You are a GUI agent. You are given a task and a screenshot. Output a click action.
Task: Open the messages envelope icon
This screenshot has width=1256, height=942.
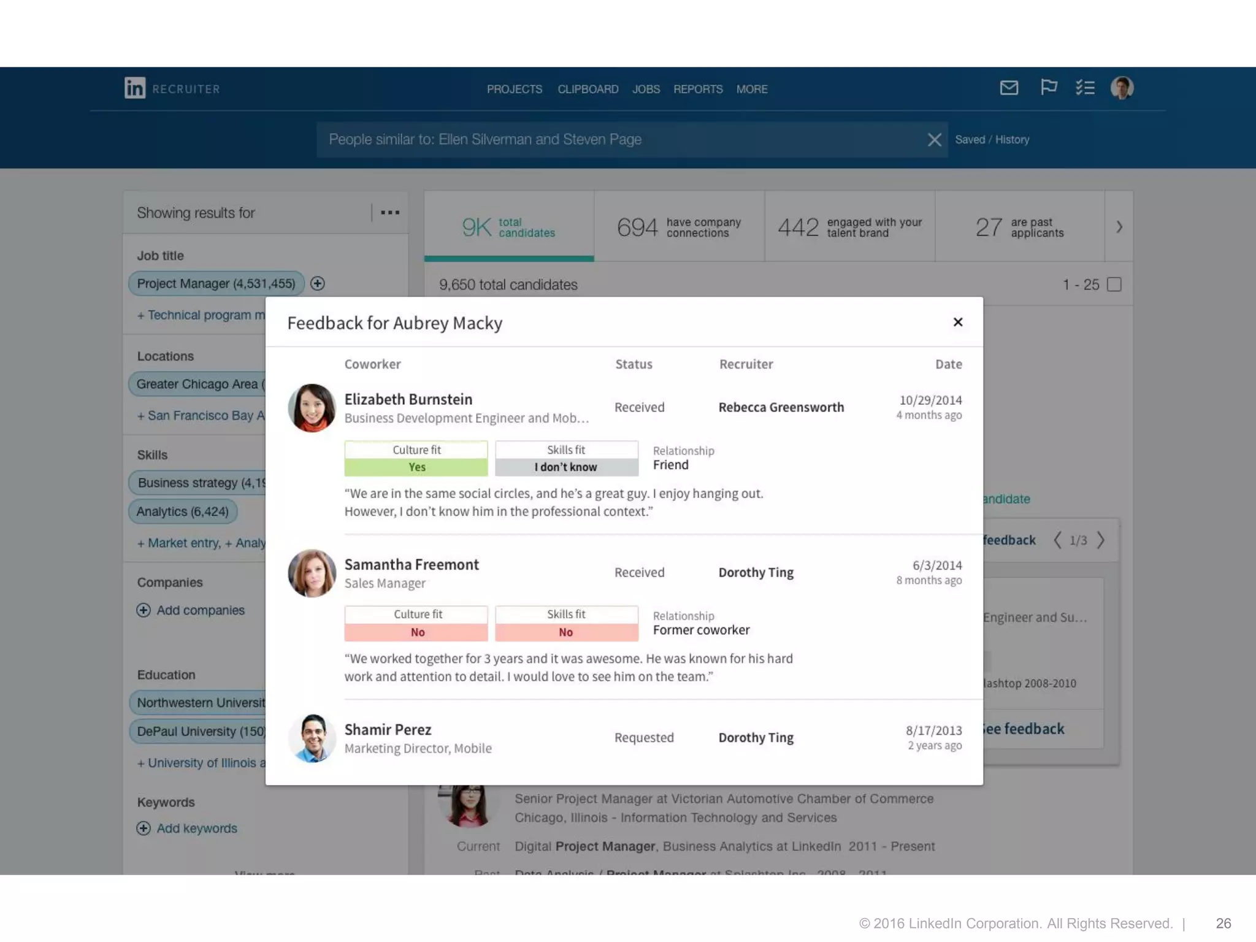pos(1009,88)
